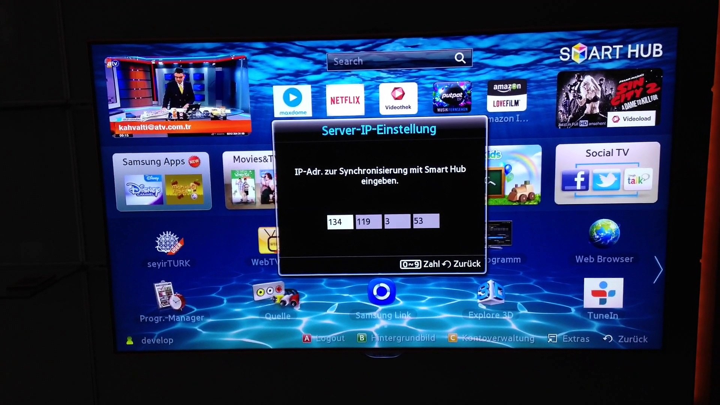Launch the maxdome app
Screen dimensions: 720x405
[x=292, y=98]
